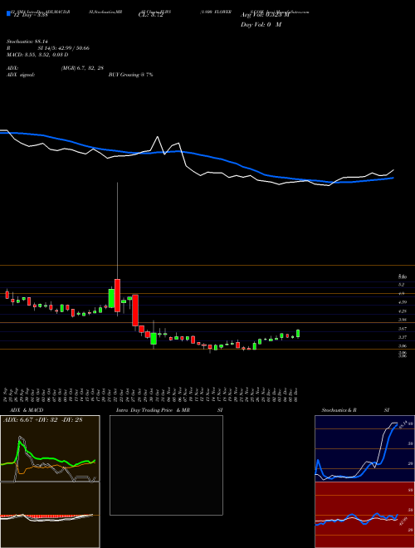Click the 'SI 14/3: 42.99 / 59.66' value
This screenshot has height=548, width=415.
[64, 48]
